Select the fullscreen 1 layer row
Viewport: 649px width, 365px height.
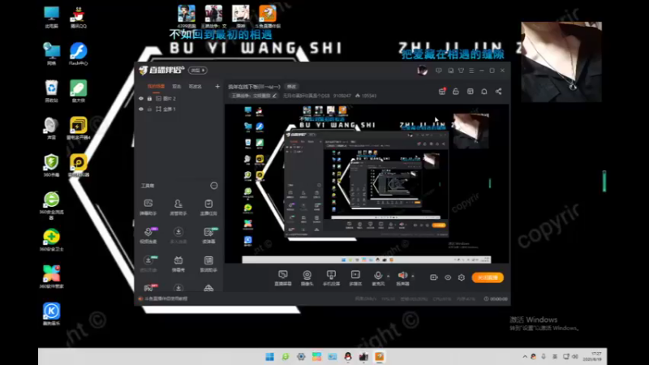[x=178, y=109]
